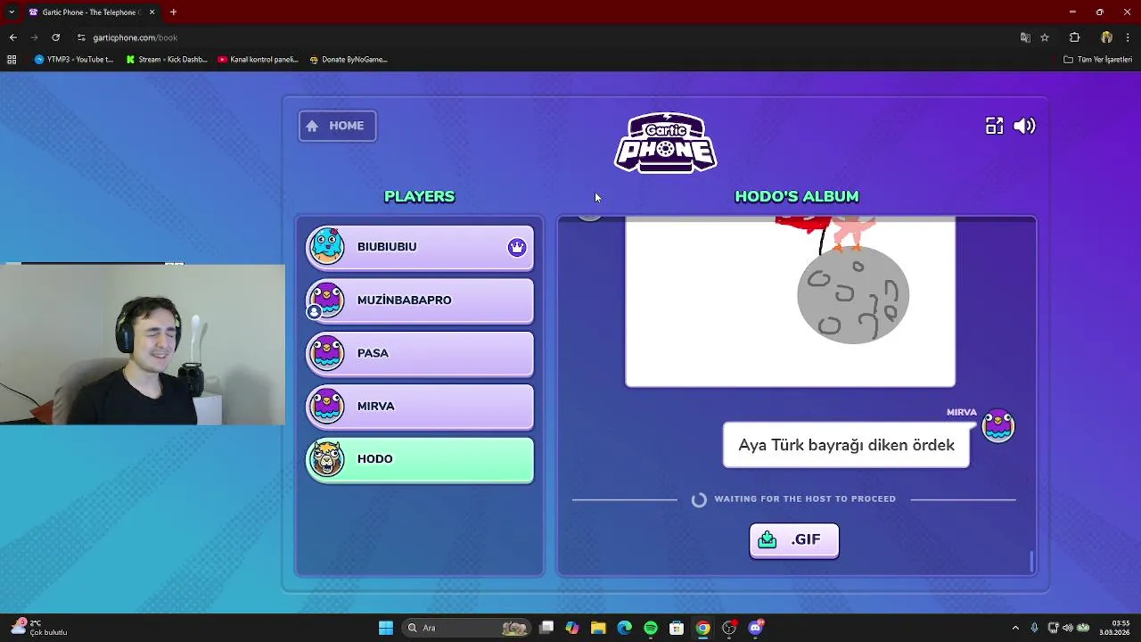Select player MUZİNBABAPRO in players list
Image resolution: width=1141 pixels, height=642 pixels.
pyautogui.click(x=420, y=300)
